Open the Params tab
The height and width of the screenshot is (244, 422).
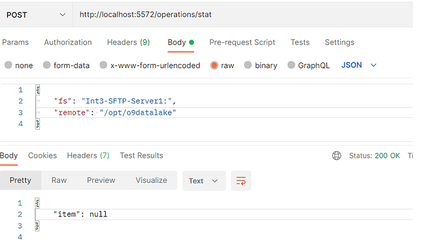point(15,42)
